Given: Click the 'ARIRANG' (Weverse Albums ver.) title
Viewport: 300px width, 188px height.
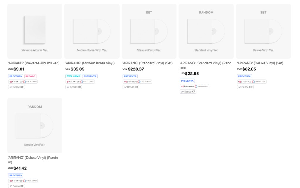Looking at the screenshot, I should pos(34,63).
